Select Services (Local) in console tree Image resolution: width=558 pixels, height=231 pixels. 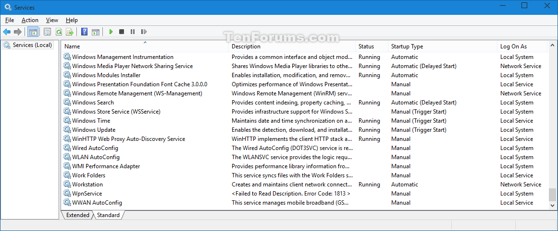[28, 45]
